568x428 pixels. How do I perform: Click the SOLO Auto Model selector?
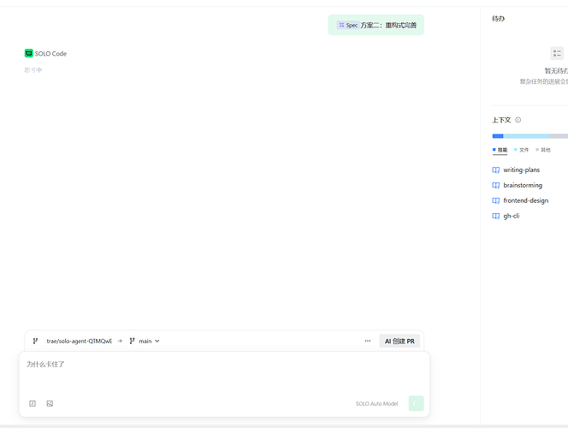(376, 403)
